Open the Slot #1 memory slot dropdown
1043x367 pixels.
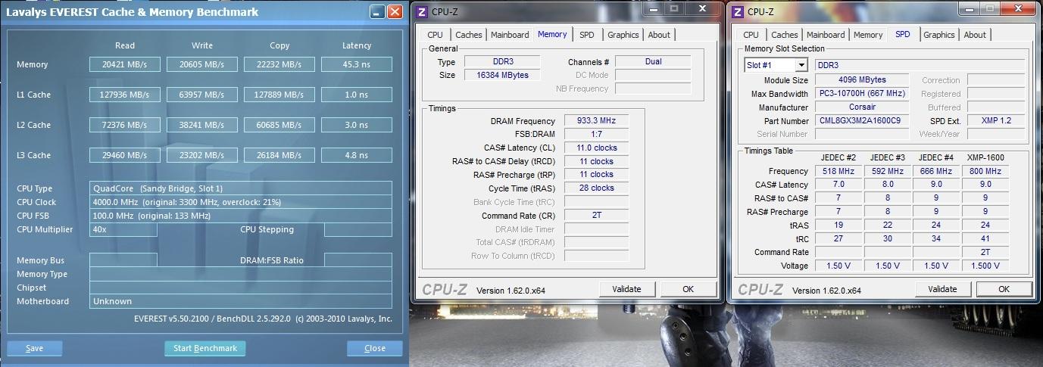(801, 65)
